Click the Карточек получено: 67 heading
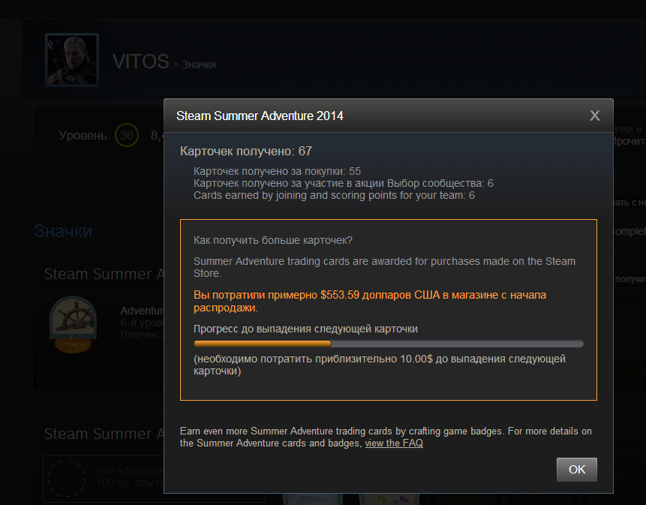 246,151
